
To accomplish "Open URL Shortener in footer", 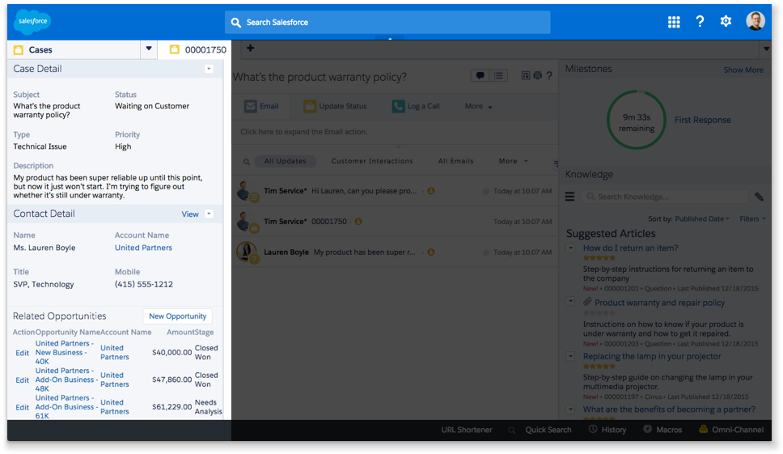I will tap(467, 430).
